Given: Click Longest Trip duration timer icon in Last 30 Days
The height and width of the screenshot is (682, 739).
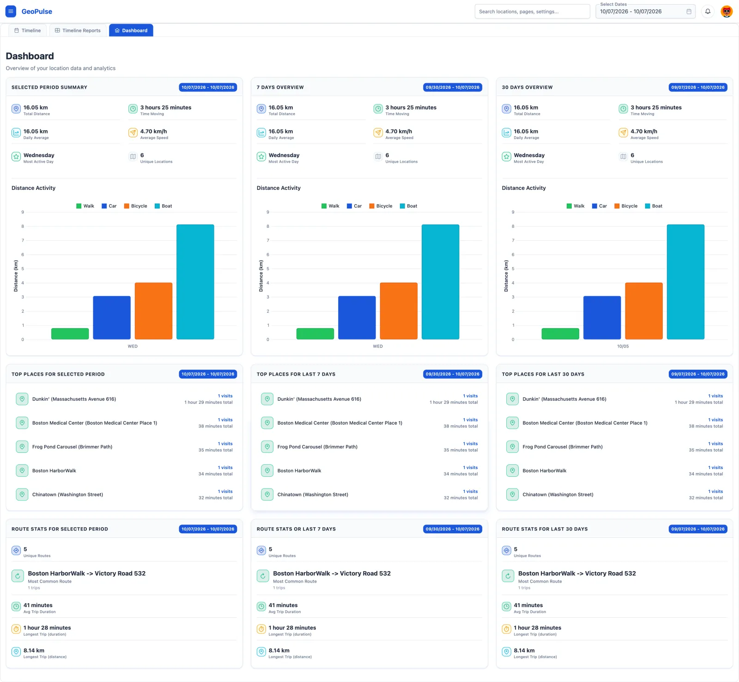Looking at the screenshot, I should click(507, 629).
